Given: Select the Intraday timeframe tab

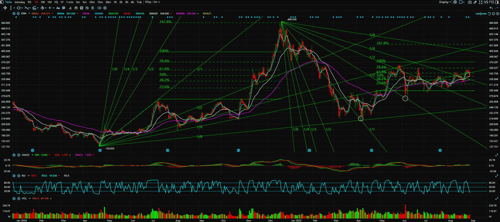Looking at the screenshot, I should (x=20, y=2).
